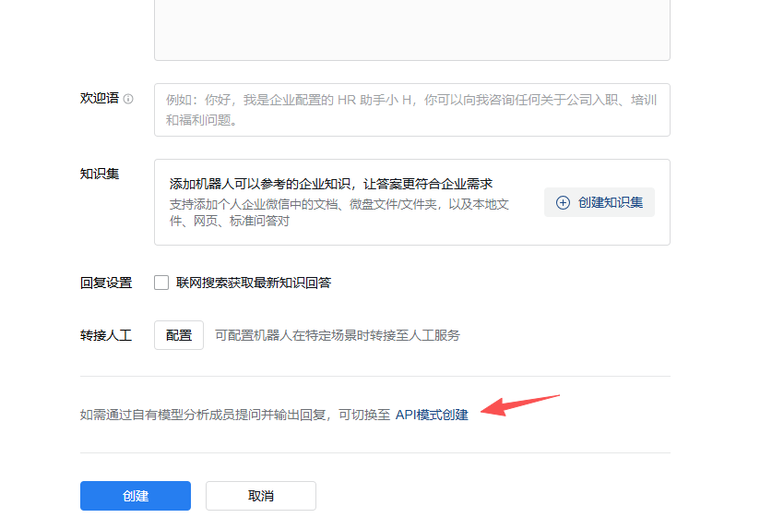Image resolution: width=772 pixels, height=530 pixels.
Task: Focus the 欢迎语 welcome message input
Action: [x=411, y=110]
